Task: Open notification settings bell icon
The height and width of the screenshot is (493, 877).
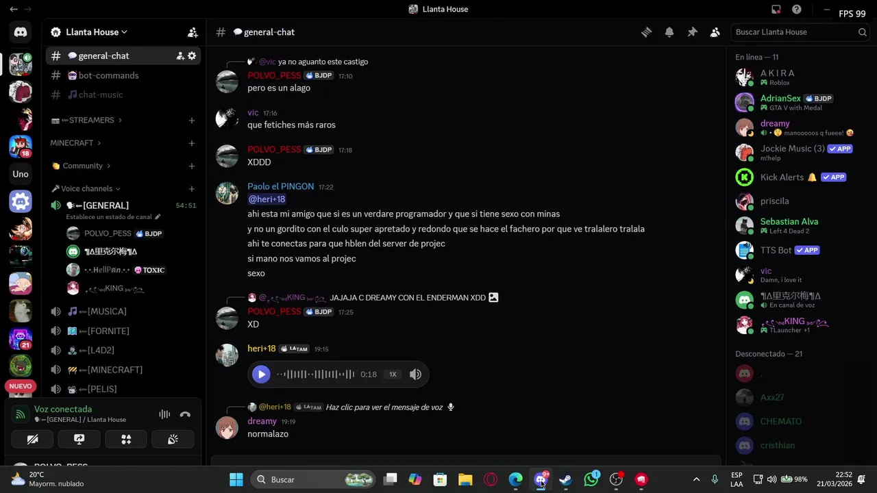Action: click(669, 32)
